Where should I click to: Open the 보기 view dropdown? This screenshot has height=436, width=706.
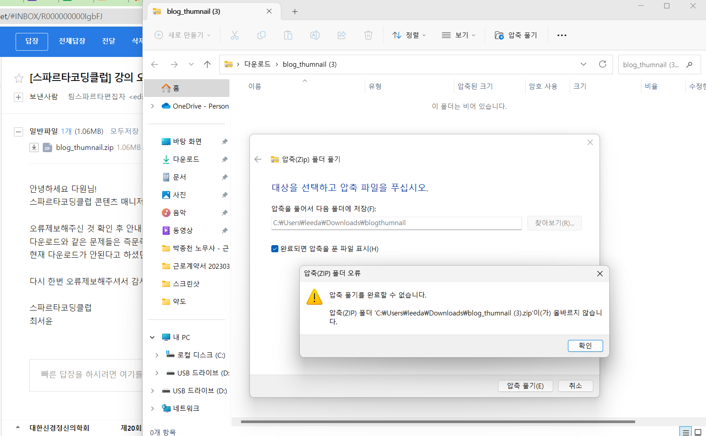(459, 35)
